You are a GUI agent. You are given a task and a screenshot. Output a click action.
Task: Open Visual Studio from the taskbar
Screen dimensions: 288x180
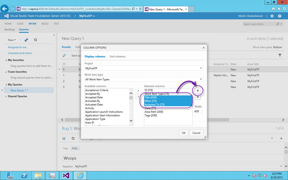(x=66, y=176)
